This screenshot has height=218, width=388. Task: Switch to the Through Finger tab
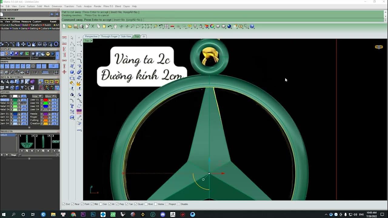(x=109, y=36)
